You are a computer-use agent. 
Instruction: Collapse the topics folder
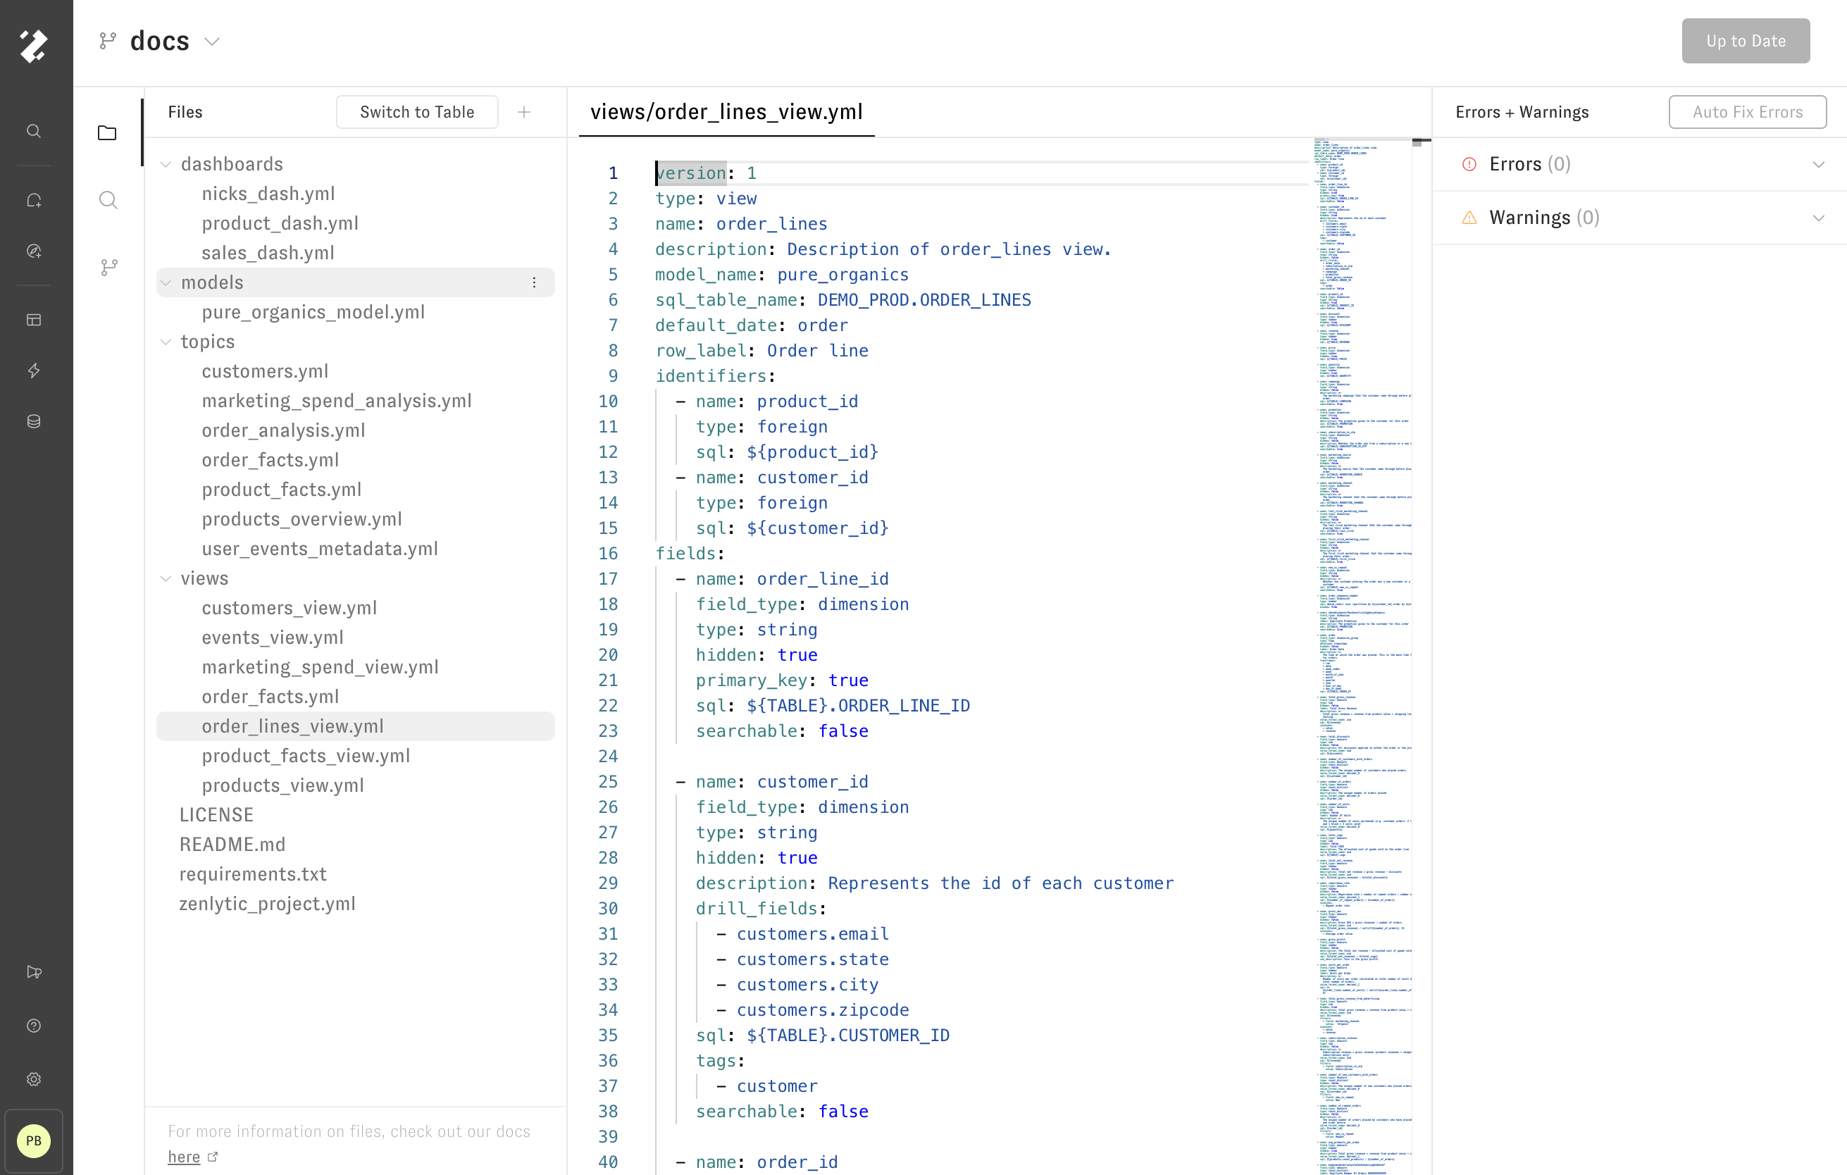[166, 342]
